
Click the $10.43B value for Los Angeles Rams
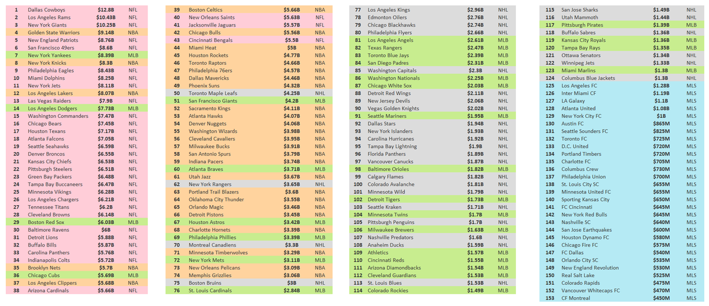[x=106, y=18]
